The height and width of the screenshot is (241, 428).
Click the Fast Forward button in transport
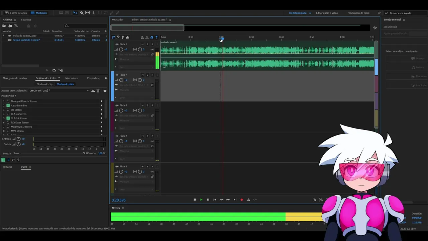click(228, 200)
